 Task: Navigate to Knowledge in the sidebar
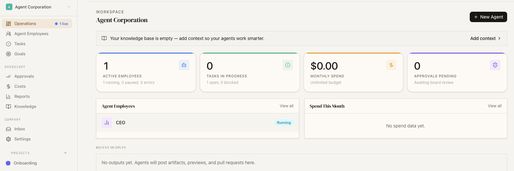click(x=25, y=107)
